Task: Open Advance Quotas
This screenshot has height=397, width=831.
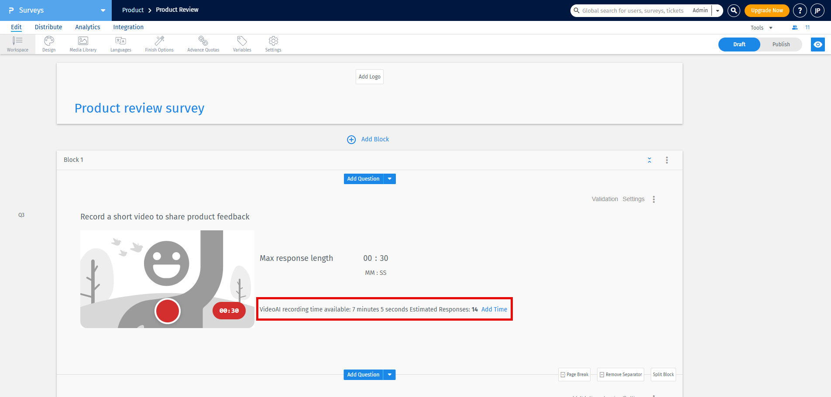Action: (x=203, y=44)
